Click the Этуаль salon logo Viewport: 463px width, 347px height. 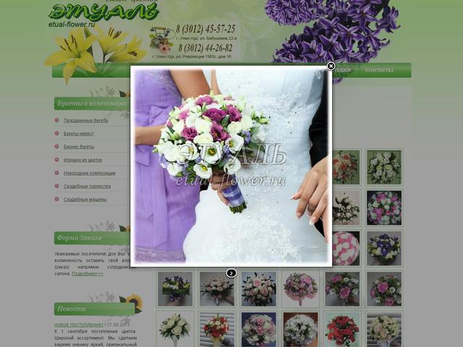(103, 11)
